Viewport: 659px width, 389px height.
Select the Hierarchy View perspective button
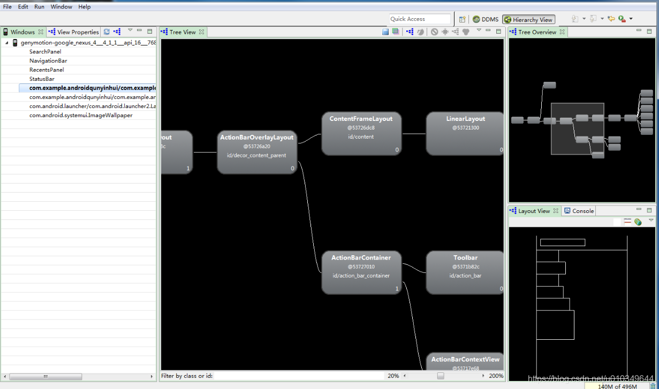pyautogui.click(x=528, y=20)
